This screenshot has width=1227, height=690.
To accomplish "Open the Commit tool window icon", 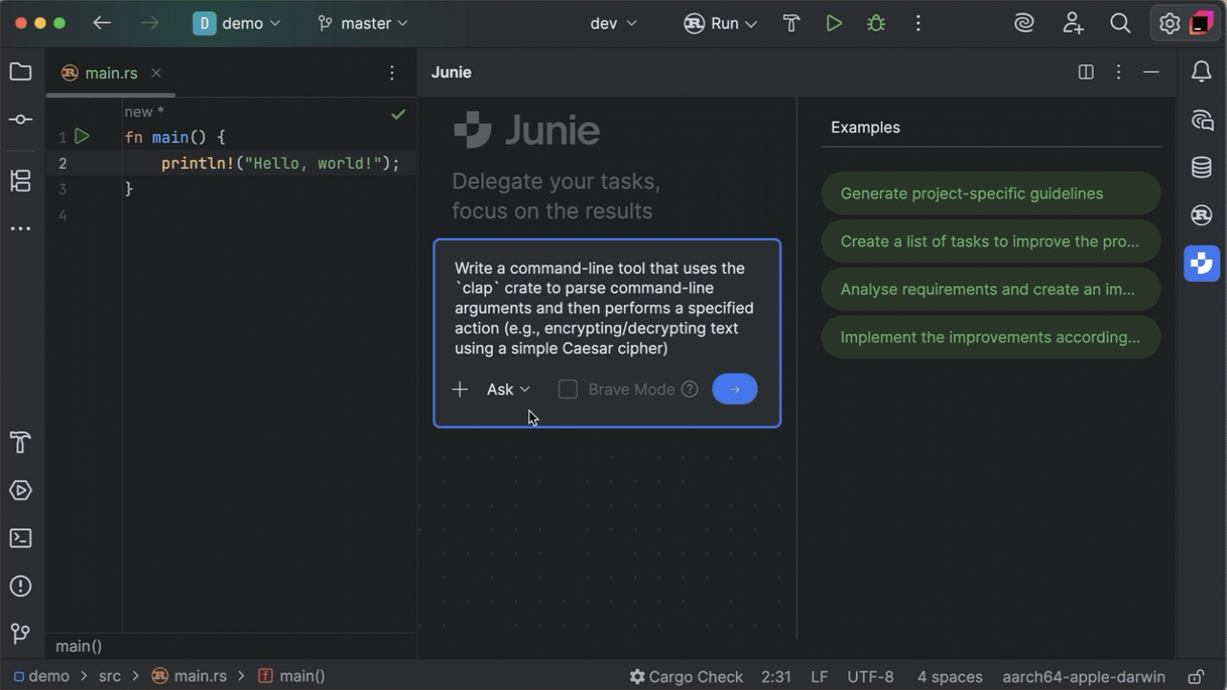I will 20,120.
